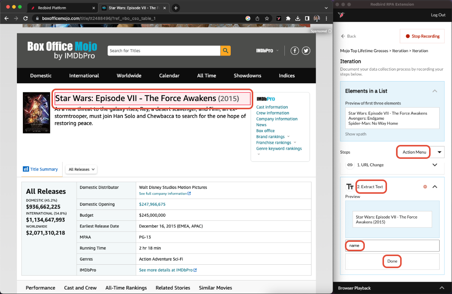Screen dimensions: 452x294
Task: Open the Showdowns menu
Action: 247,75
